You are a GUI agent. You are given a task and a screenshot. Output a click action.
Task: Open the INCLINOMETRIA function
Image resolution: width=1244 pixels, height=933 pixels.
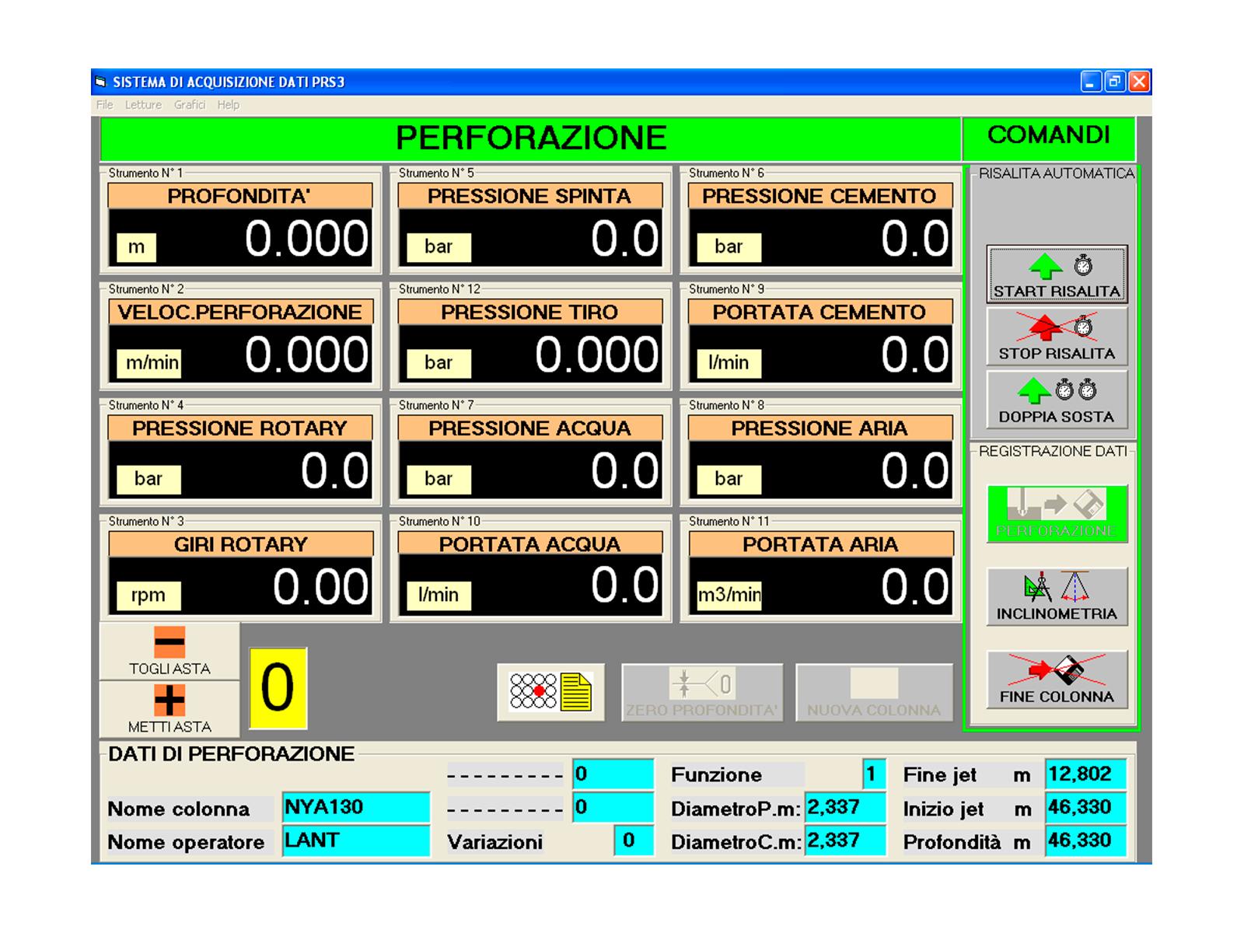pyautogui.click(x=1057, y=596)
